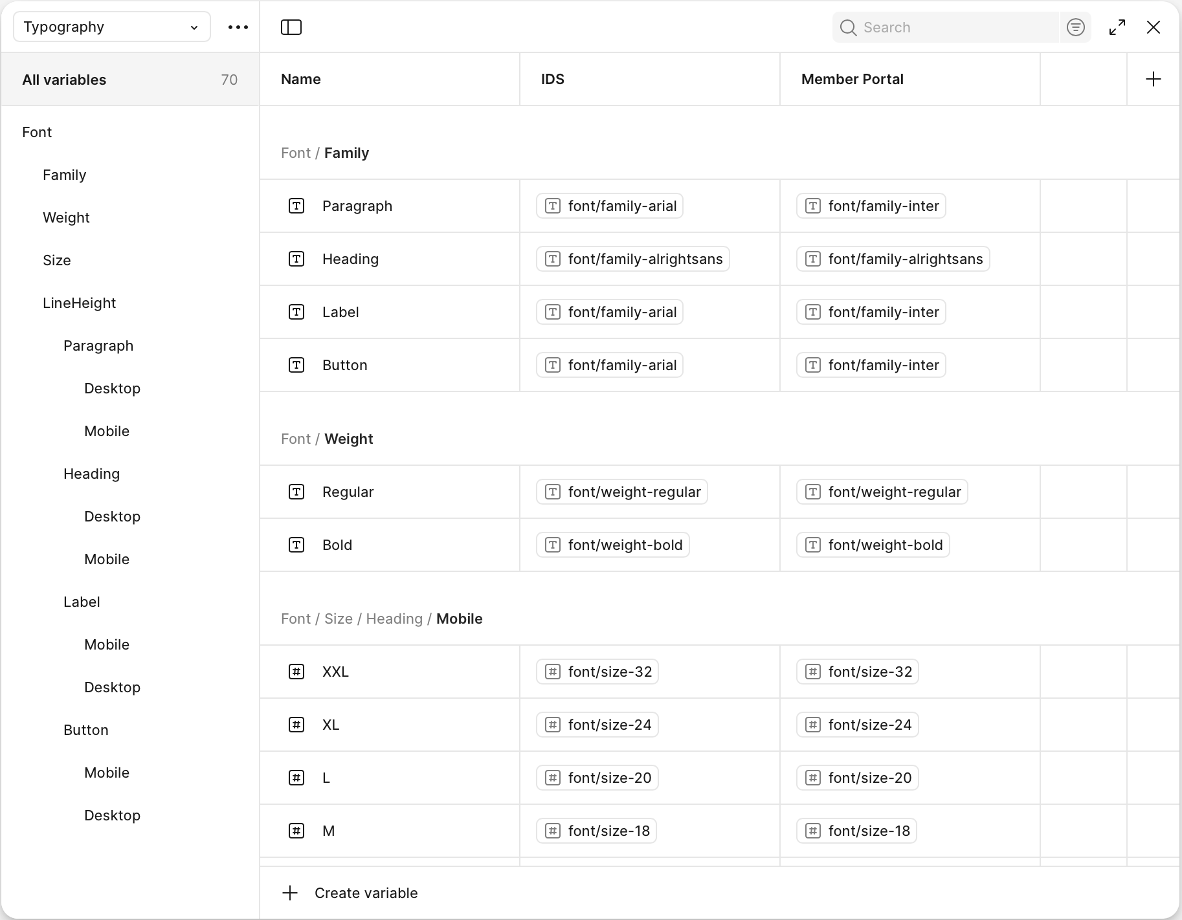Viewport: 1182px width, 920px height.
Task: Click the string type icon for Bold
Action: (x=296, y=545)
